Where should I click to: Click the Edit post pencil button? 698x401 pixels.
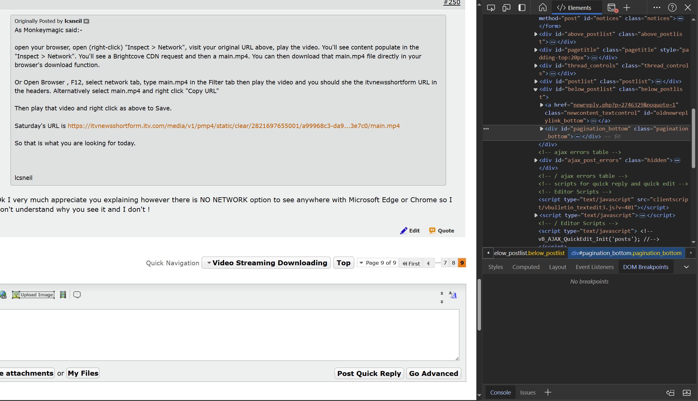point(410,231)
